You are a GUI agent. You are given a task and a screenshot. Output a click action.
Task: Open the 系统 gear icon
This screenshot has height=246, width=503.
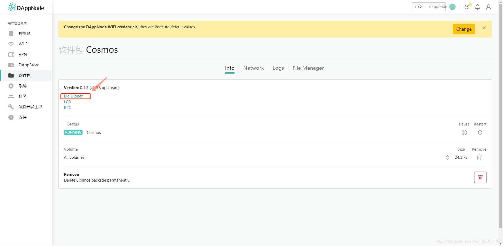tap(11, 86)
